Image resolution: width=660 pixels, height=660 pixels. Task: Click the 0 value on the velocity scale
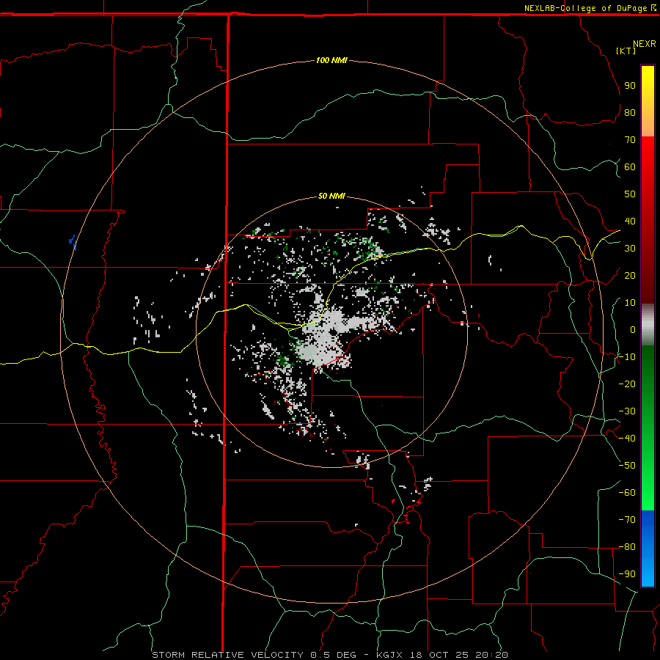point(633,329)
